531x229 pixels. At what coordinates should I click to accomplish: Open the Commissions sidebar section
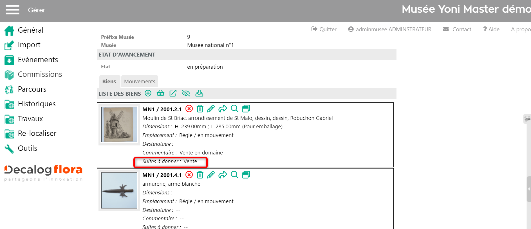[x=40, y=74]
